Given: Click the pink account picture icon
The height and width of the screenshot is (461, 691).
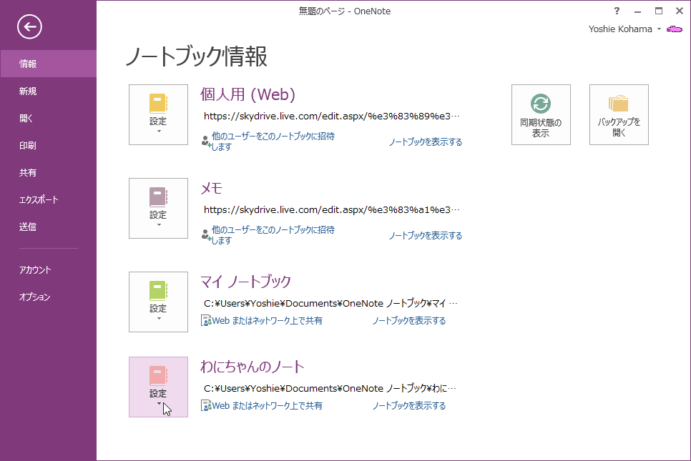Looking at the screenshot, I should (x=675, y=29).
